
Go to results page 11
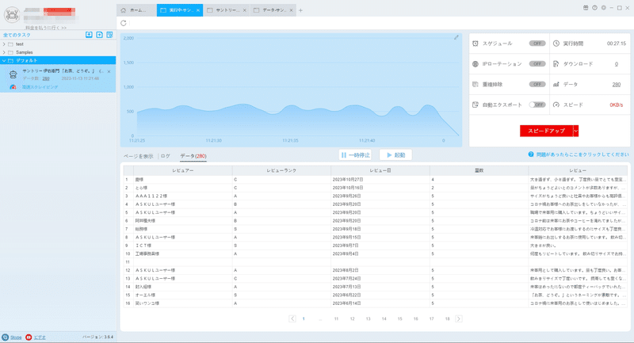336,318
